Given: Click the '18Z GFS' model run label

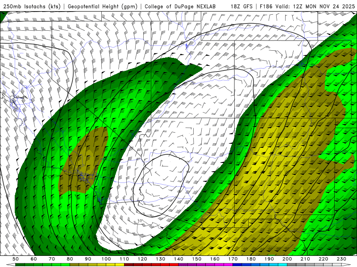Looking at the screenshot, I should pos(241,7).
